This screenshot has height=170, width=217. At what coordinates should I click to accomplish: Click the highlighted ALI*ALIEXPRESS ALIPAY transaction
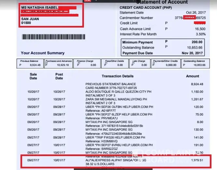[116, 161]
